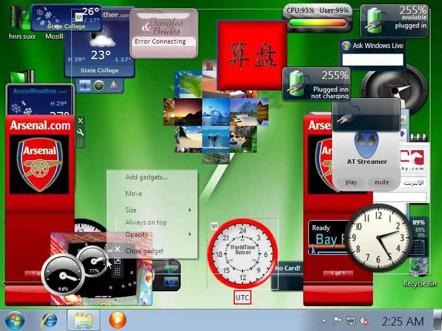Click 255% available battery gadget

click(x=394, y=22)
